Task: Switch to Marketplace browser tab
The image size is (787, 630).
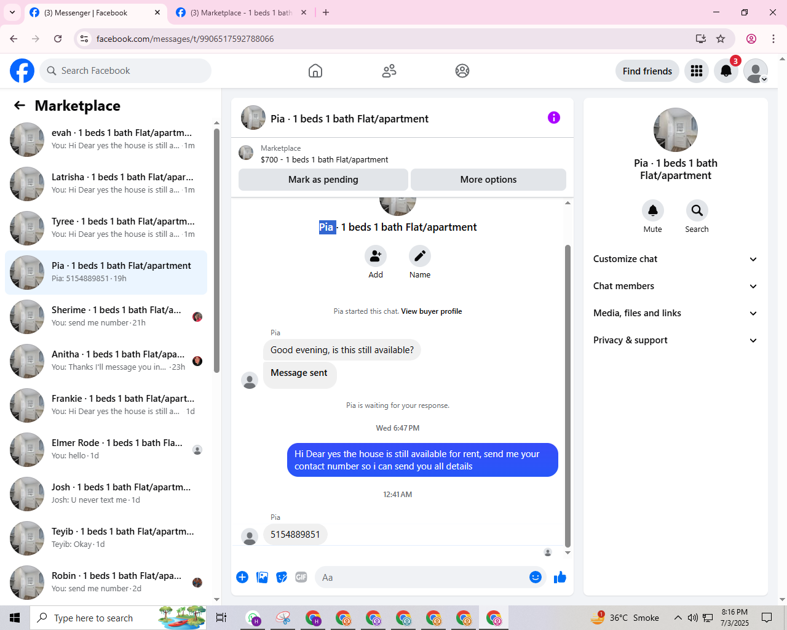Action: click(240, 12)
